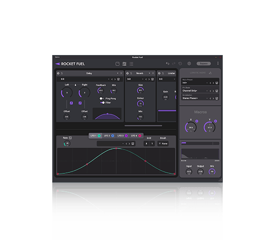This screenshot has height=249, width=275.
Task: Disable the Delay Filter switch
Action: pyautogui.click(x=103, y=103)
